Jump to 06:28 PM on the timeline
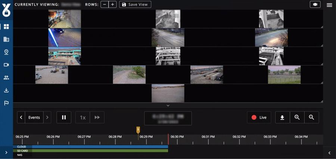This screenshot has height=159, width=336. click(x=115, y=137)
